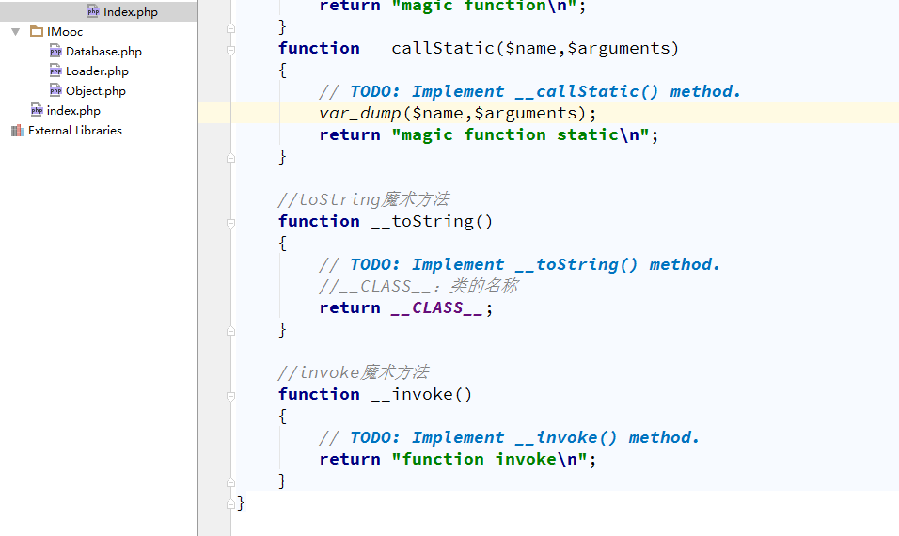Image resolution: width=899 pixels, height=536 pixels.
Task: Select Index.php in the project tree
Action: pos(130,12)
